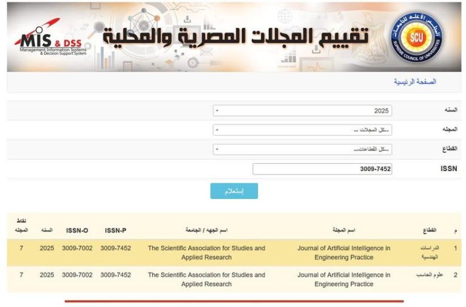Click the ISSN input field
466x307 pixels.
point(322,169)
